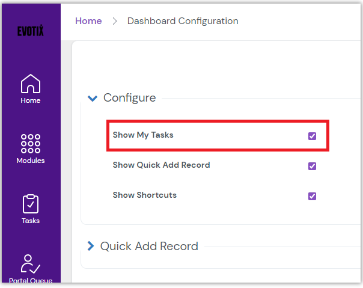Image resolution: width=363 pixels, height=288 pixels.
Task: Click the Show Quick Add Record label
Action: pos(161,165)
